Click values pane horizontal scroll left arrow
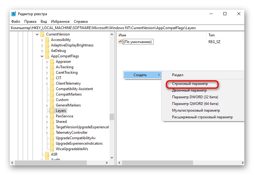Image resolution: width=254 pixels, height=175 pixels. pyautogui.click(x=119, y=163)
